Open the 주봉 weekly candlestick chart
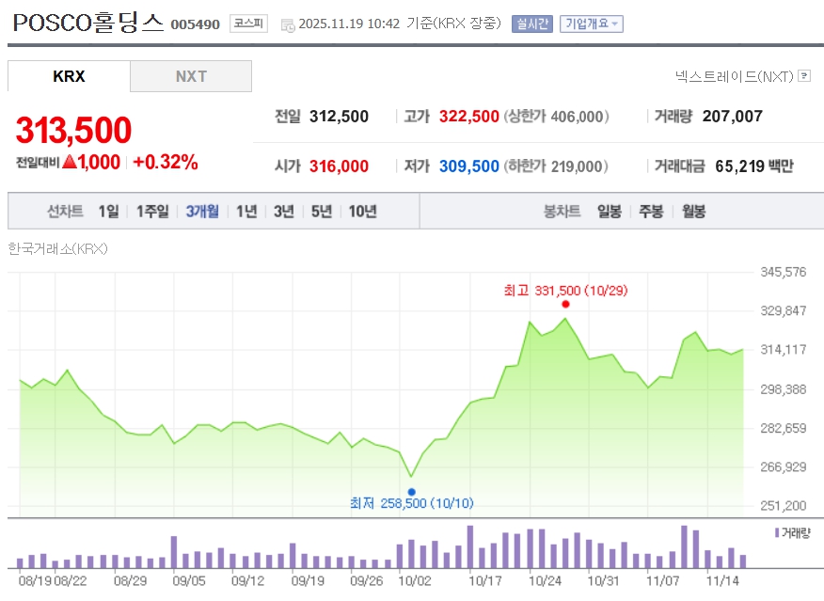824x601 pixels. coord(651,212)
